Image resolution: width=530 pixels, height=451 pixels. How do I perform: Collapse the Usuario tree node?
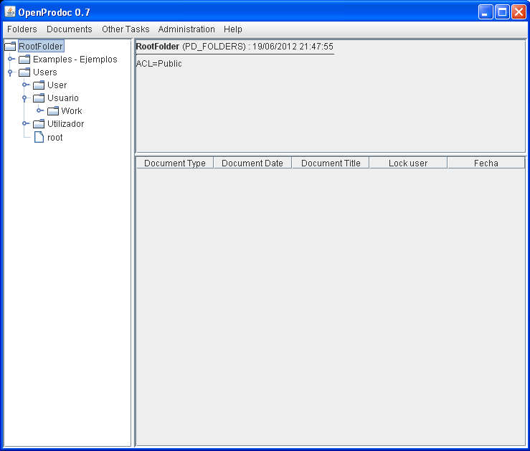24,98
